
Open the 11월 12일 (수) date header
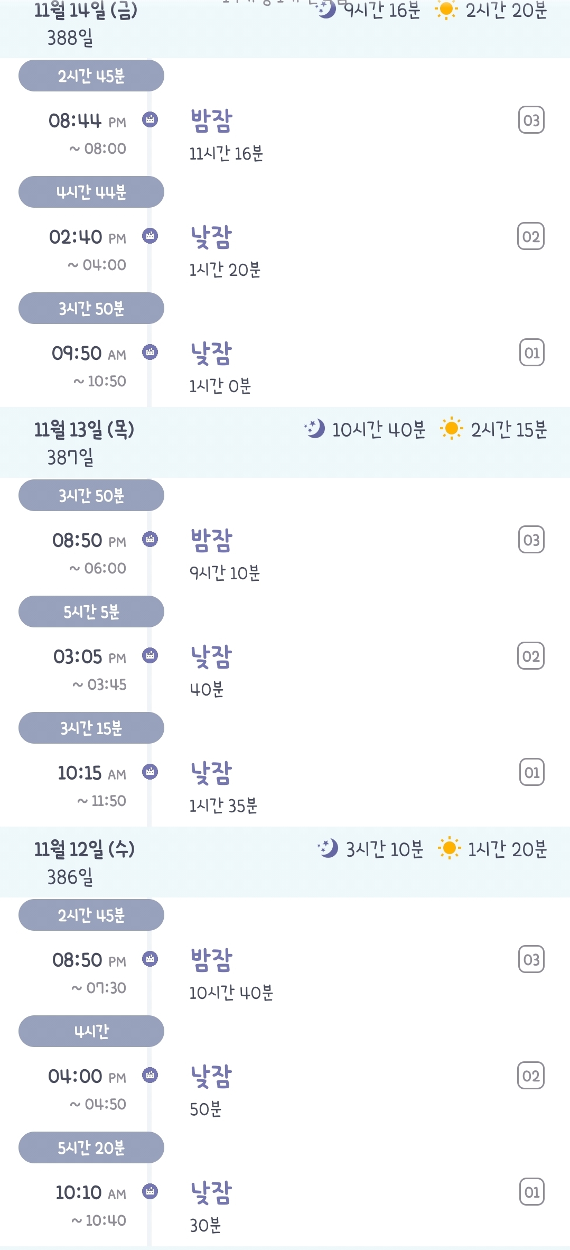click(x=85, y=849)
